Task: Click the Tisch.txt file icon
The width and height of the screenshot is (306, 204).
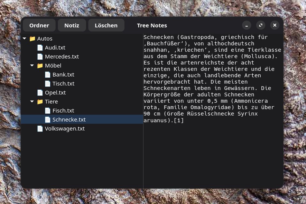Action: 48,83
